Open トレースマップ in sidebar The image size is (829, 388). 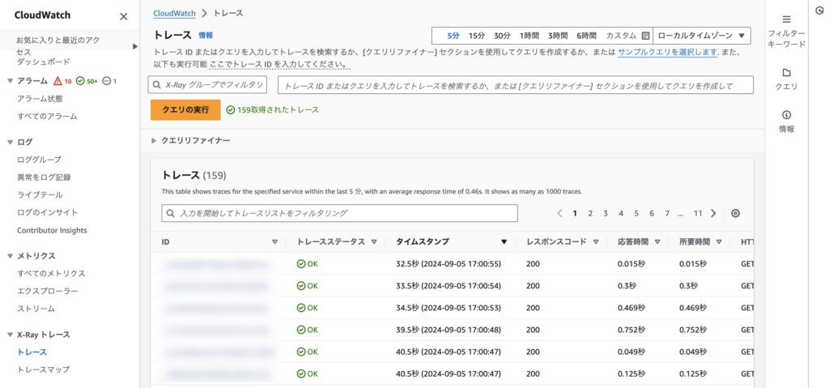(44, 369)
